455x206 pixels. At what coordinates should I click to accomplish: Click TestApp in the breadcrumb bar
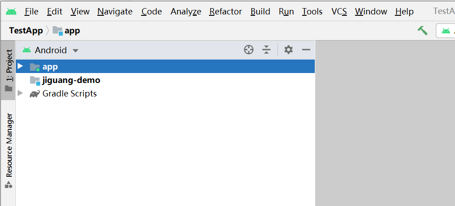click(26, 31)
